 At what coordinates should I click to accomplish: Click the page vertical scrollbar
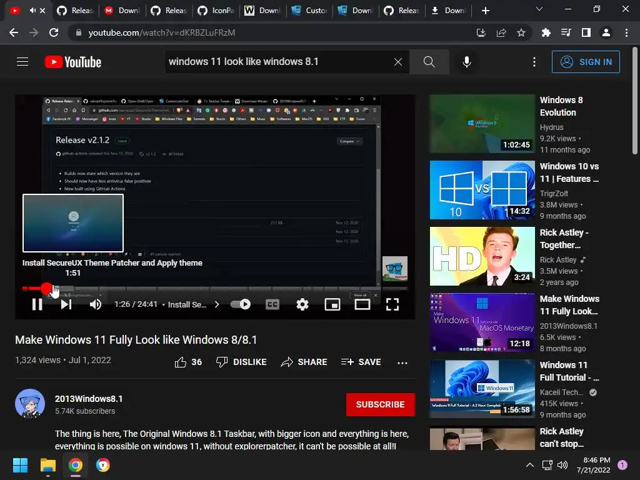pos(635,101)
